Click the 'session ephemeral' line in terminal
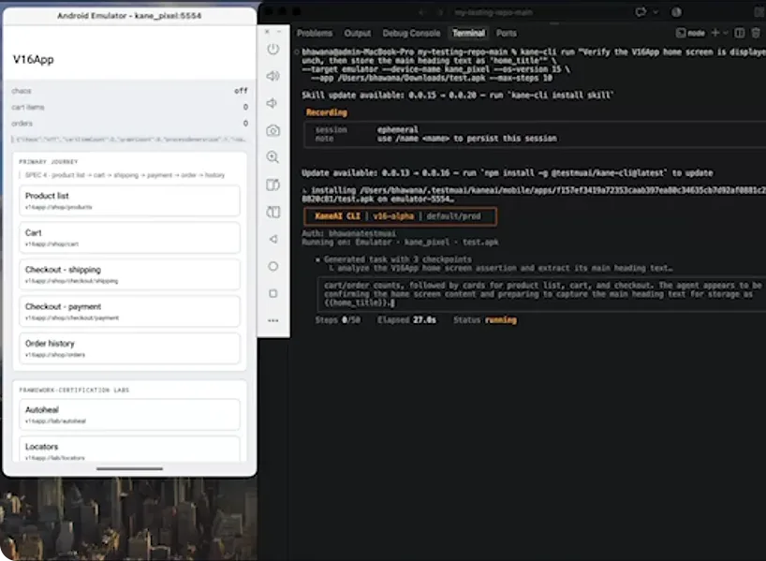766x561 pixels. 366,129
